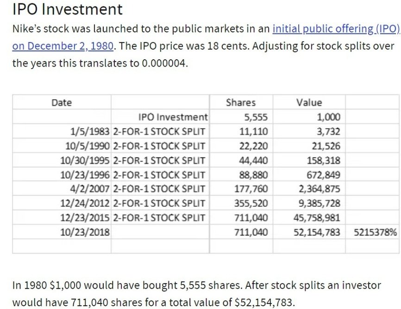The width and height of the screenshot is (401, 309).
Task: Click the 5,555 shares cell
Action: (x=241, y=117)
